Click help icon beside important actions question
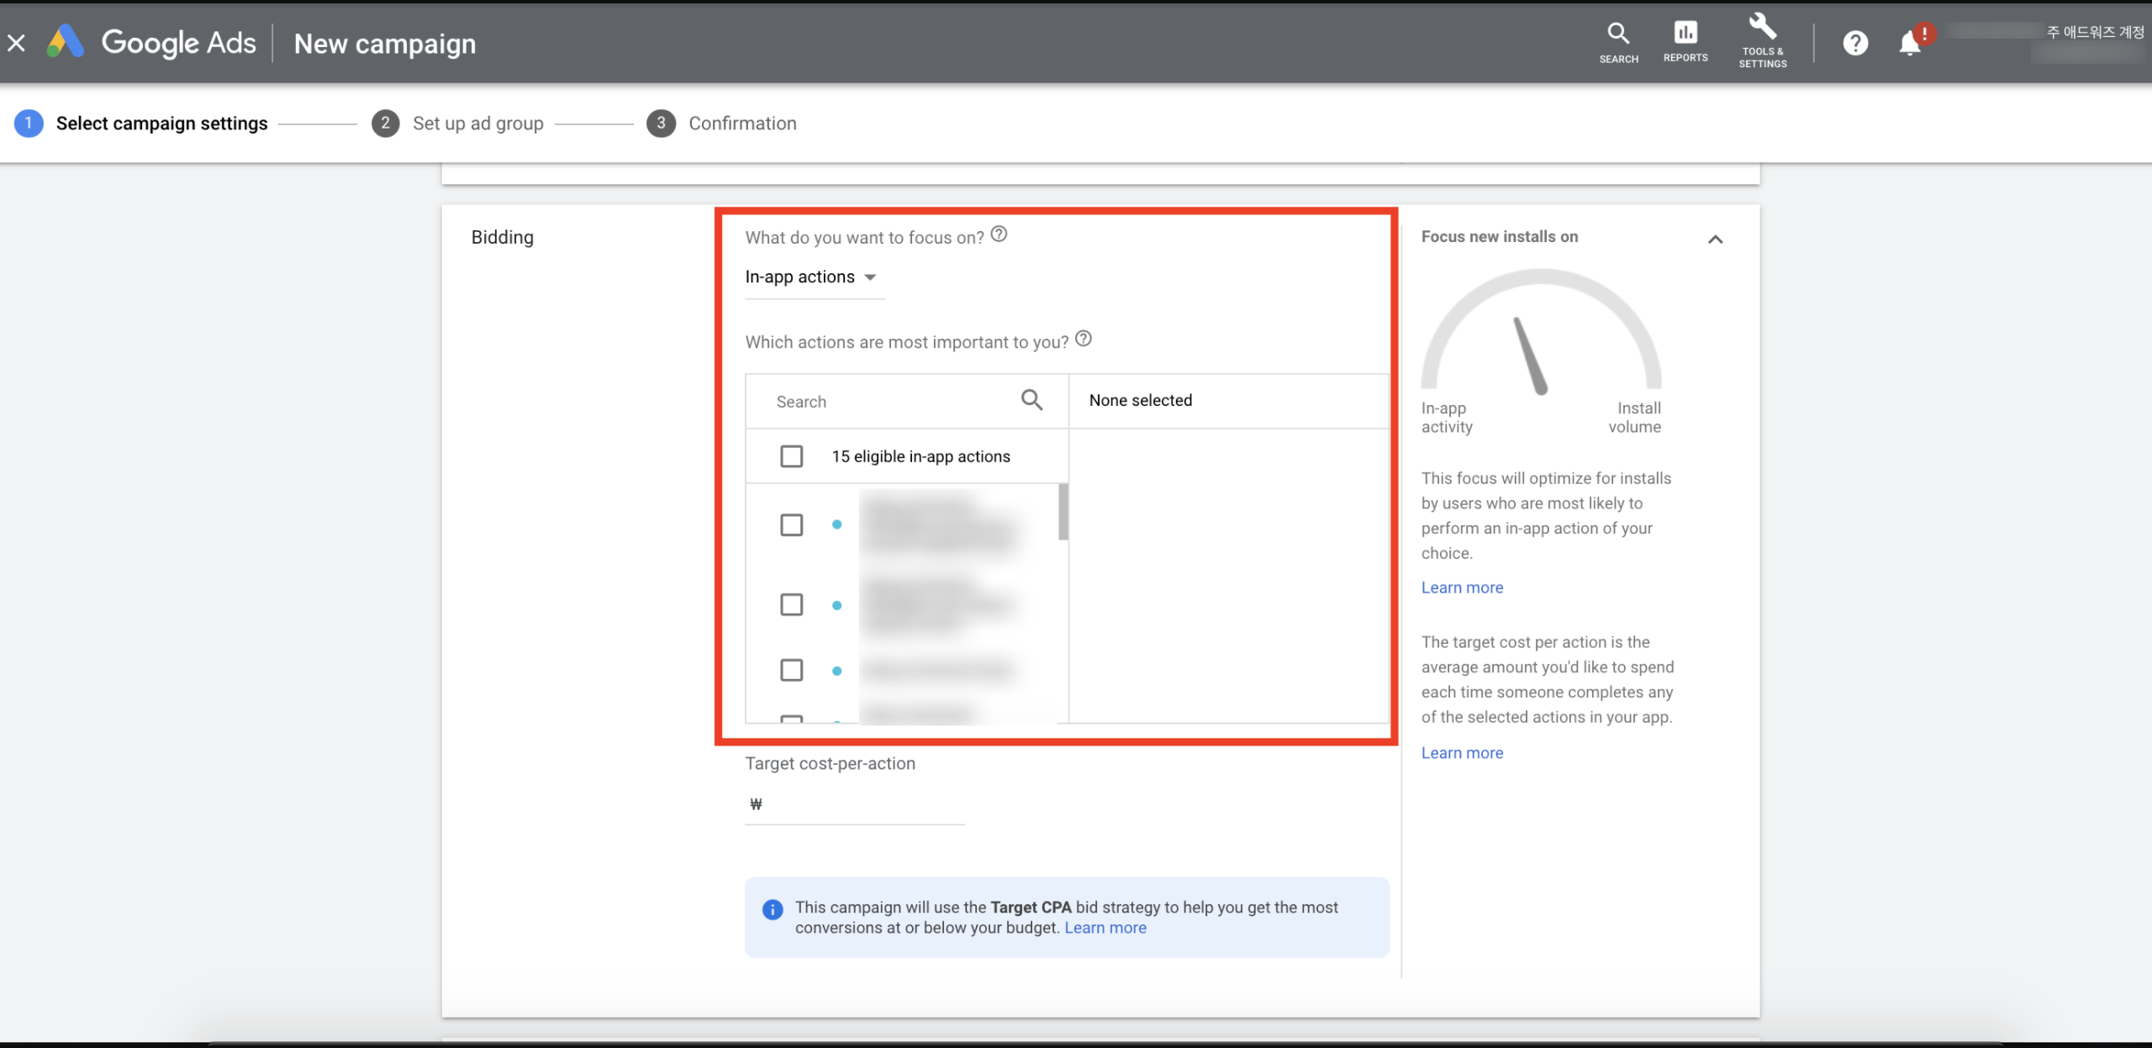 (1084, 339)
